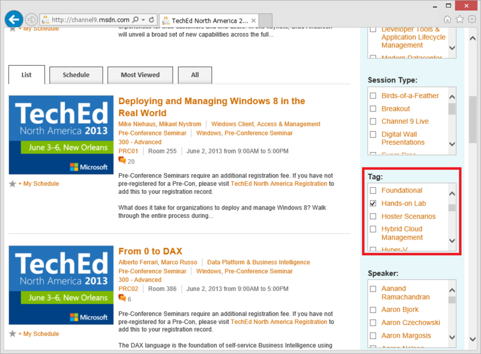Image resolution: width=481 pixels, height=354 pixels.
Task: Click the star beside From 0 to DAX session
Action: pyautogui.click(x=12, y=334)
